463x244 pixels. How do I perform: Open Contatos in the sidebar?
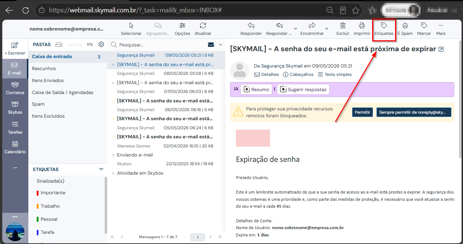[15, 88]
